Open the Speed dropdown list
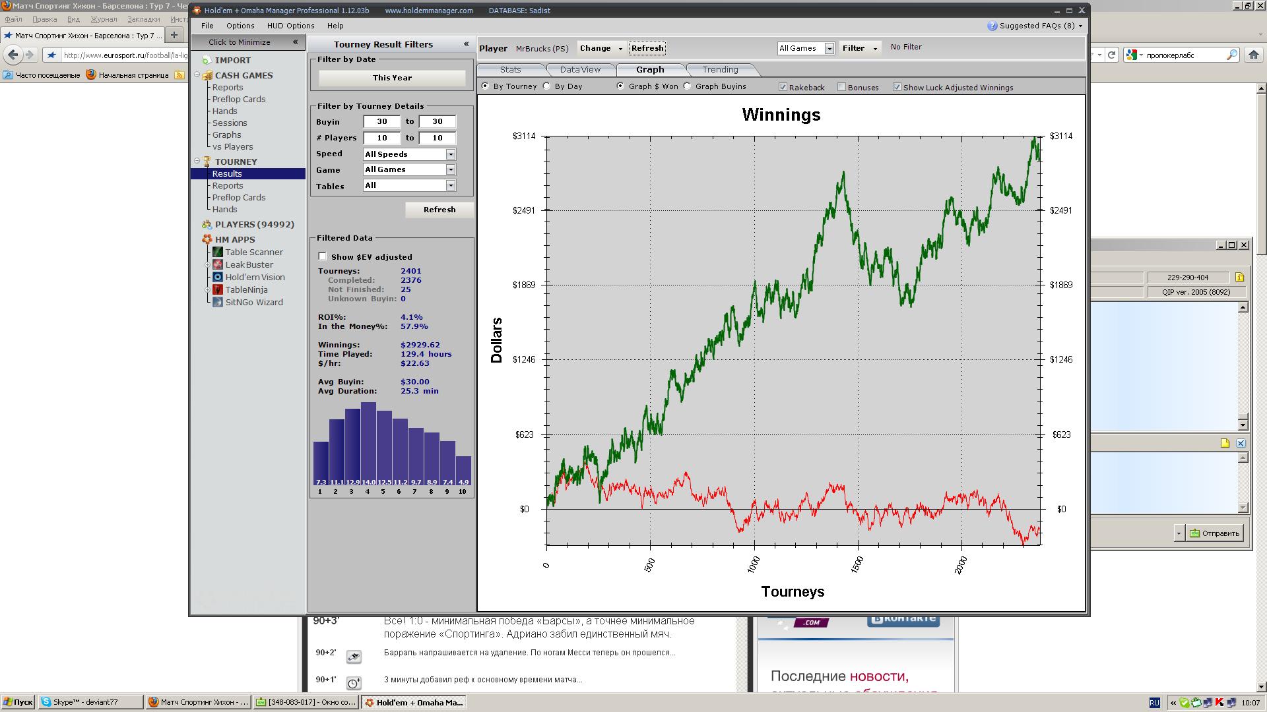This screenshot has height=712, width=1267. pos(451,154)
